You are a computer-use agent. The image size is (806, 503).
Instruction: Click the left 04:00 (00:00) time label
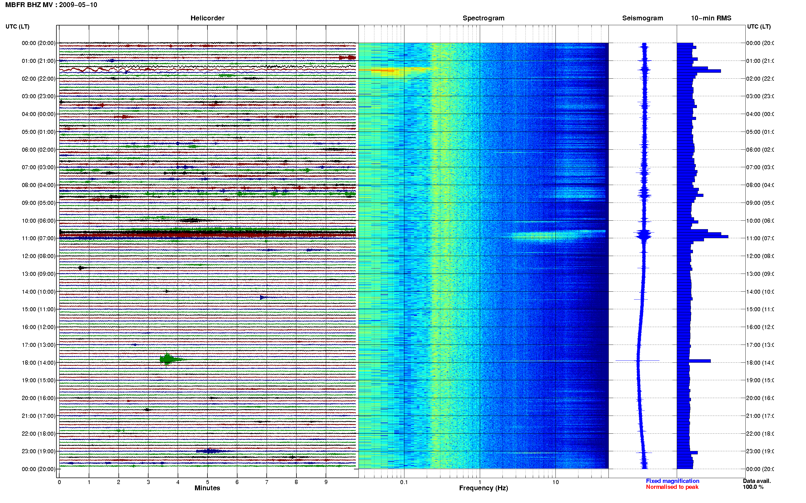(39, 114)
